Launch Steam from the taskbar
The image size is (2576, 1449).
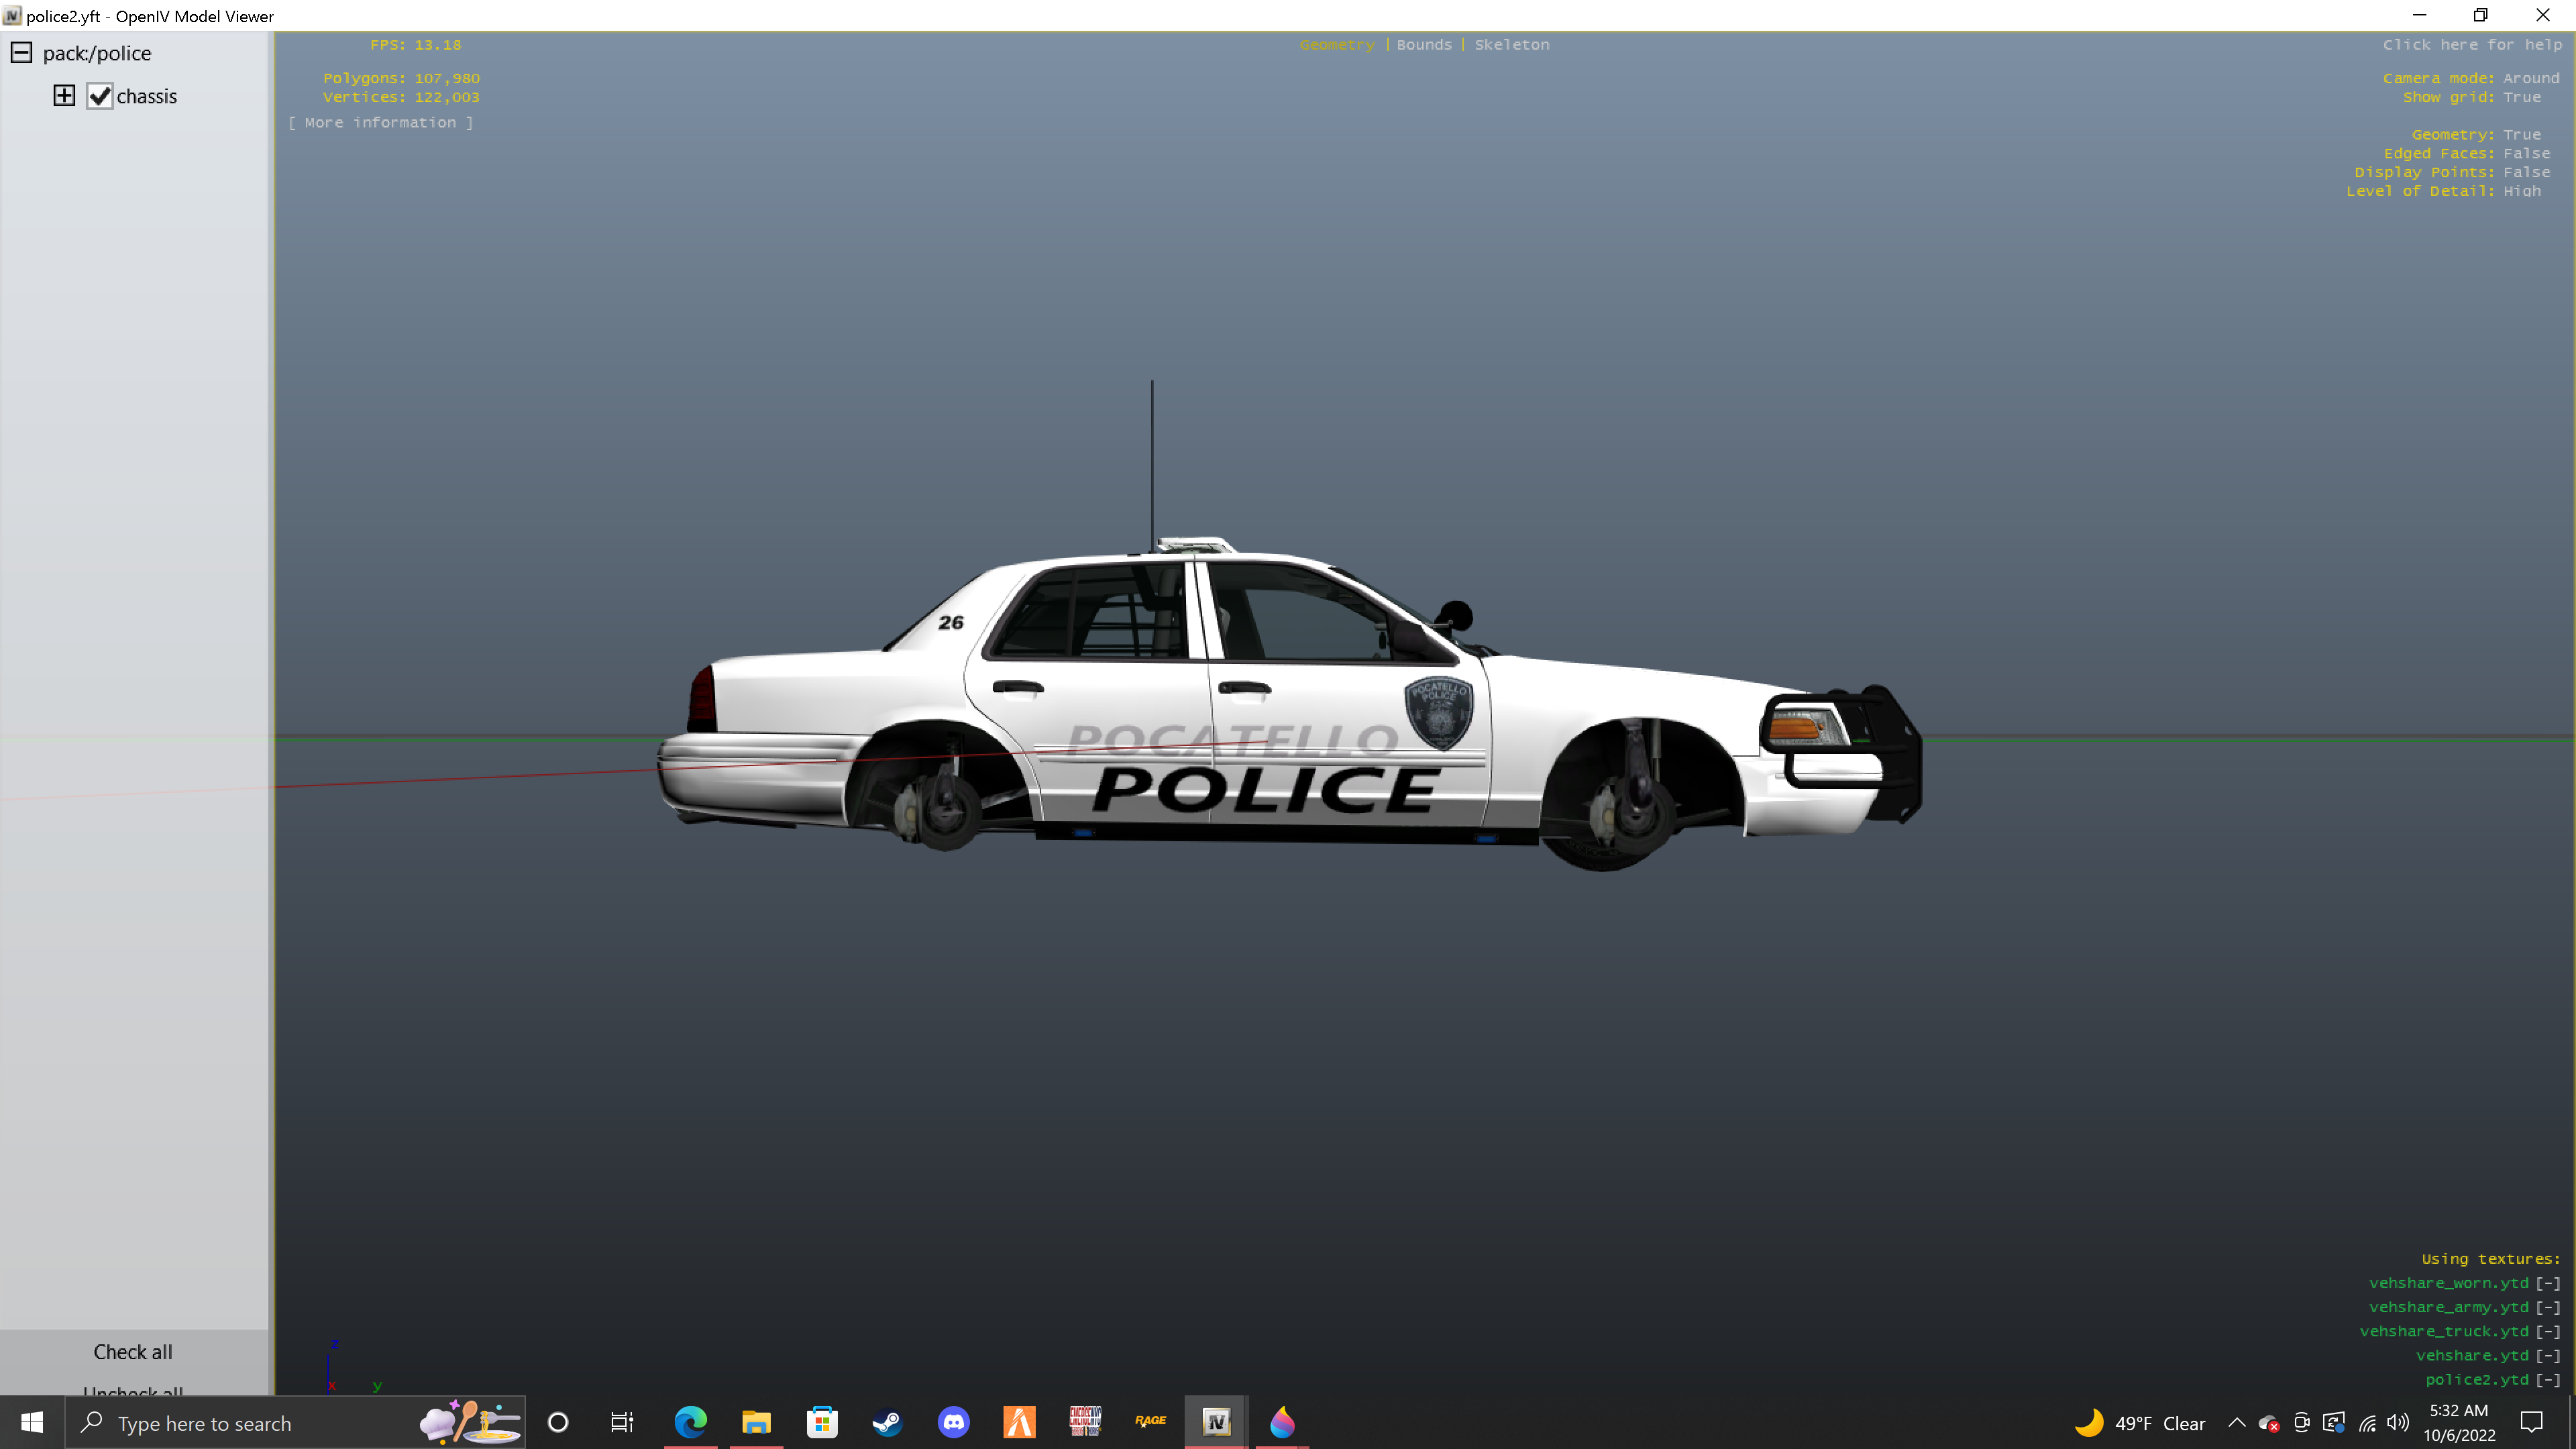pyautogui.click(x=887, y=1422)
